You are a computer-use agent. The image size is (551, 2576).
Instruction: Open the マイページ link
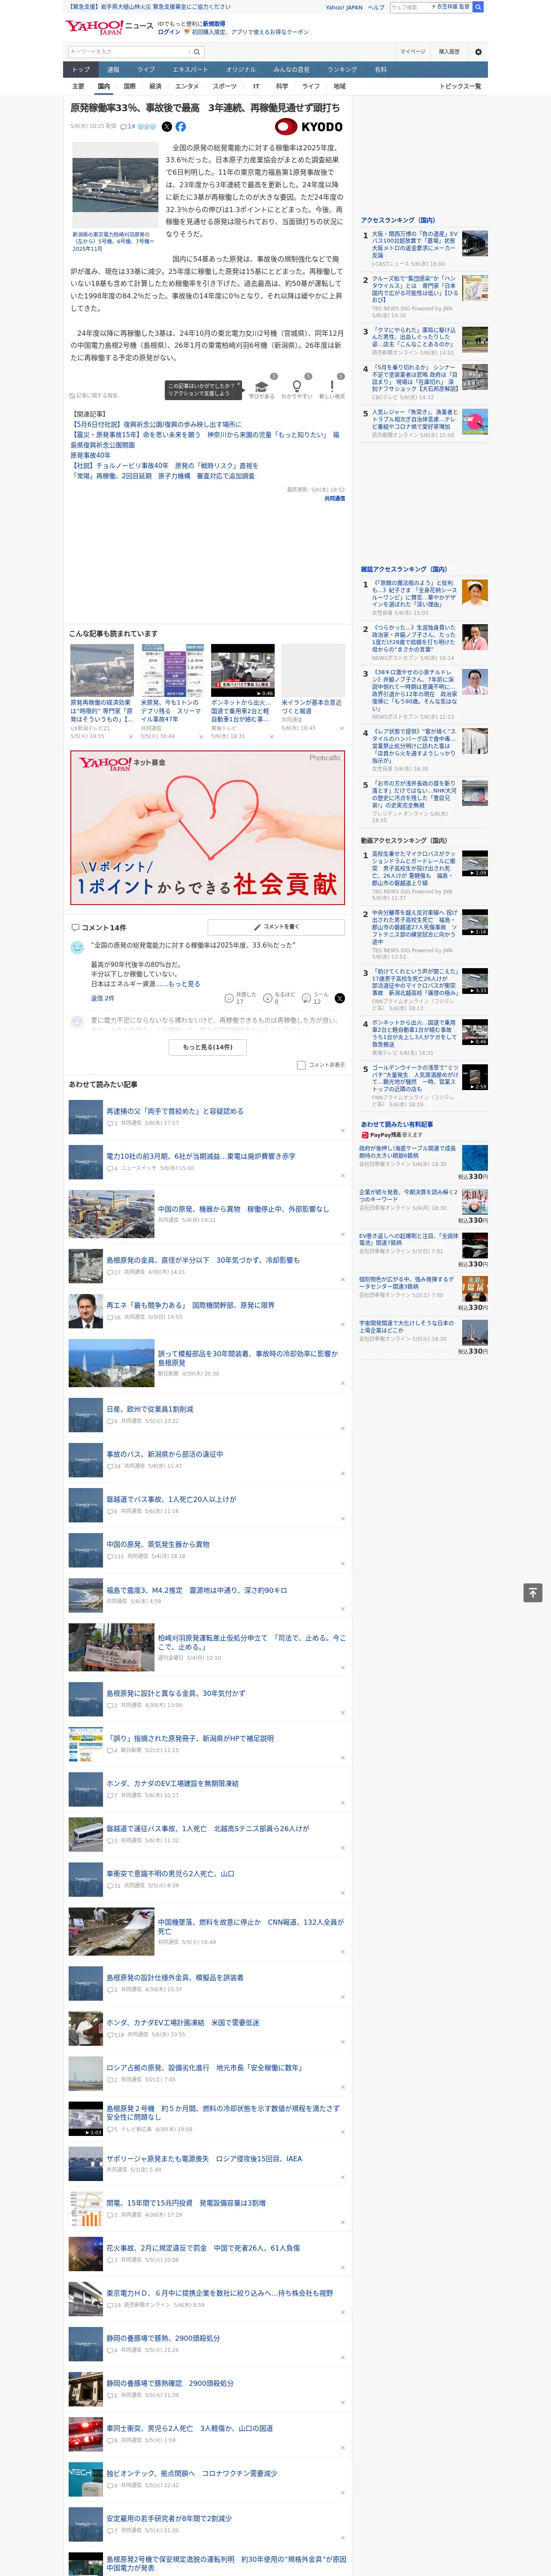(413, 52)
